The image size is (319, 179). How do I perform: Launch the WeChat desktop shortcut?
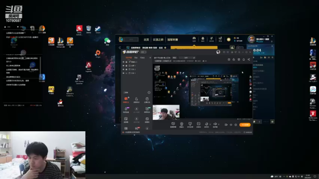click(107, 41)
